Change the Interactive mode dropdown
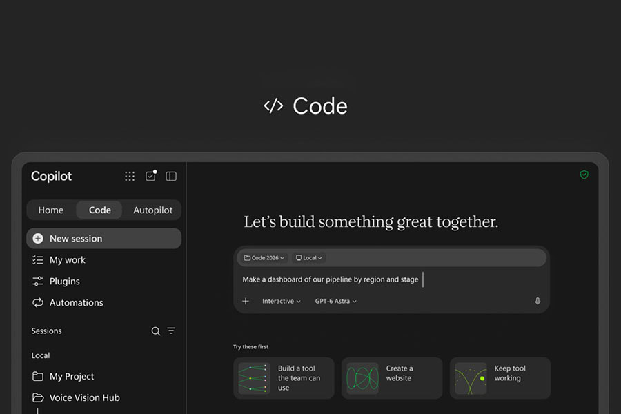The height and width of the screenshot is (414, 621). 282,301
